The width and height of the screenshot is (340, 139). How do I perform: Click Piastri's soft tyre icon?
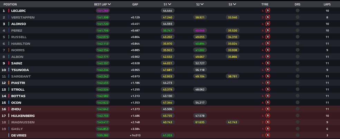coord(268,83)
